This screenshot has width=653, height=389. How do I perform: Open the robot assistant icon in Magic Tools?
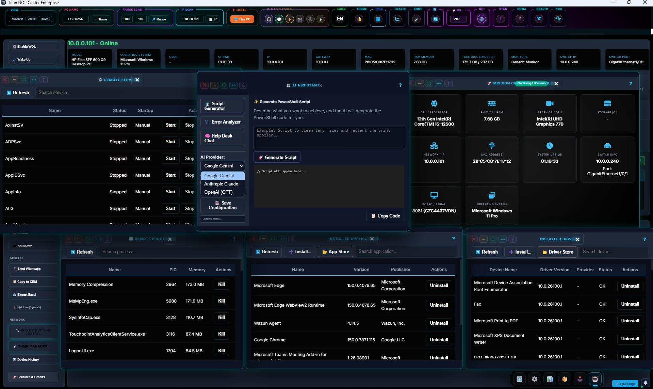coord(269,19)
